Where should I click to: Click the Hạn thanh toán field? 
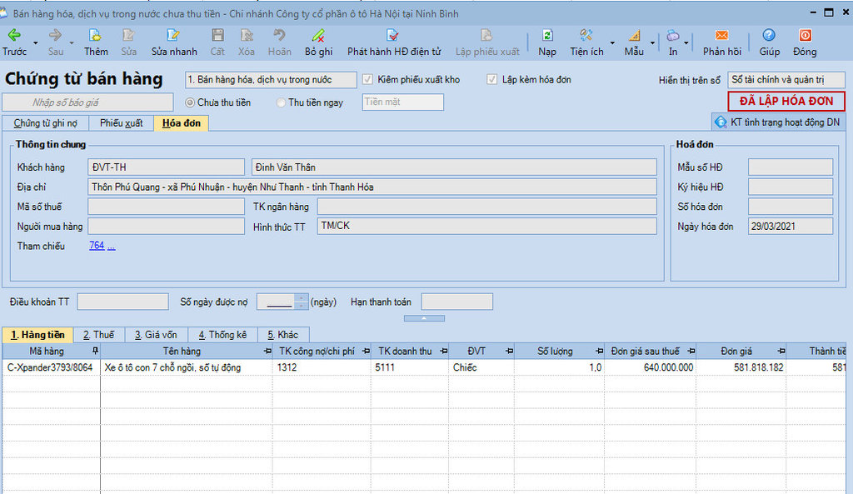click(x=457, y=302)
